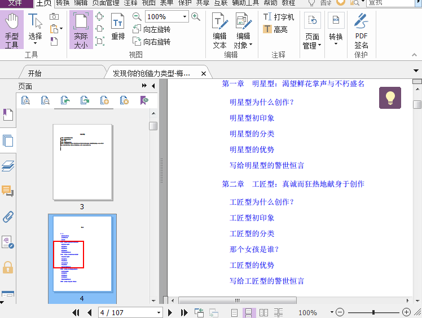Open the Convert dropdown
The height and width of the screenshot is (318, 422).
click(336, 29)
